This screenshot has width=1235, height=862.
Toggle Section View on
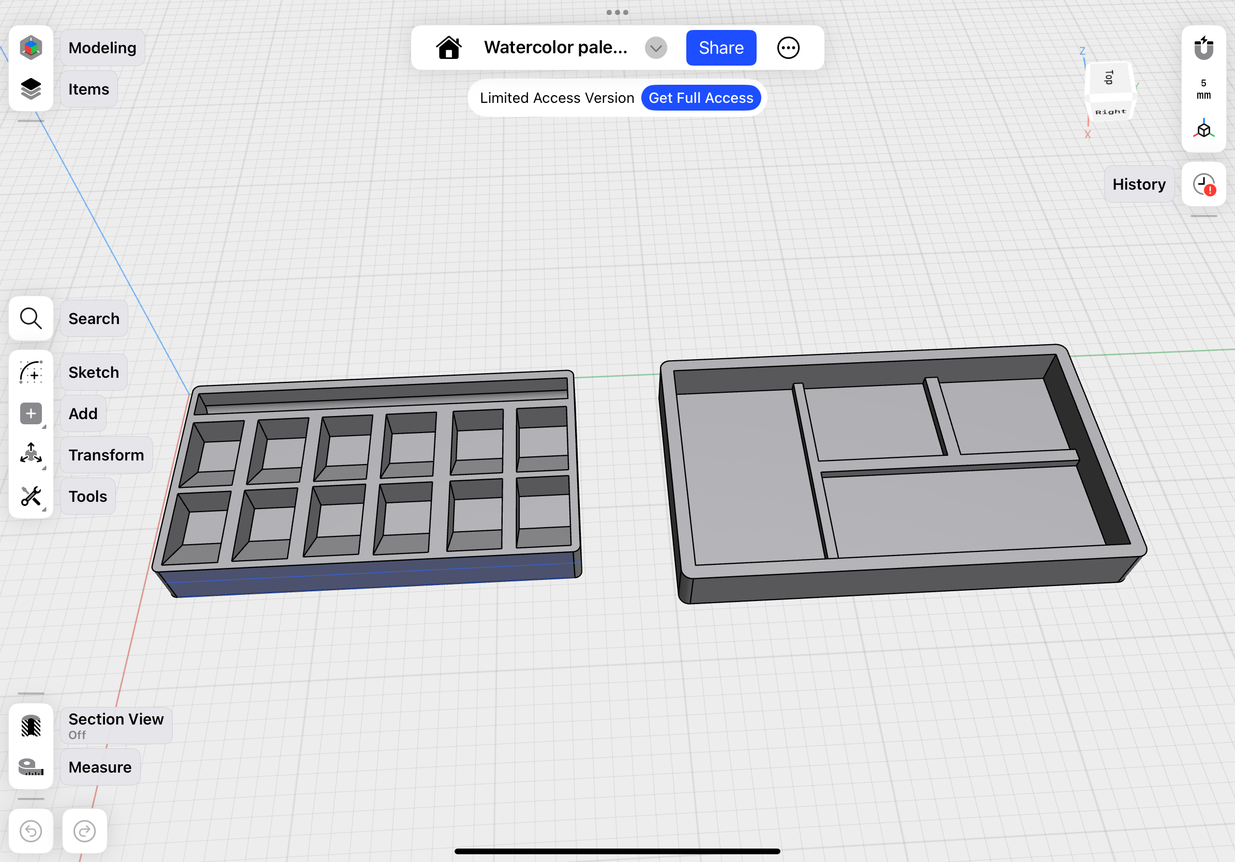(x=31, y=726)
